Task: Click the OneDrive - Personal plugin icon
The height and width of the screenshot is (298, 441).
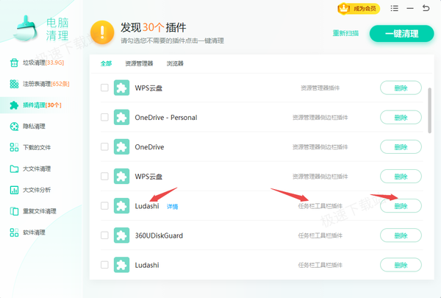Action: [x=121, y=117]
